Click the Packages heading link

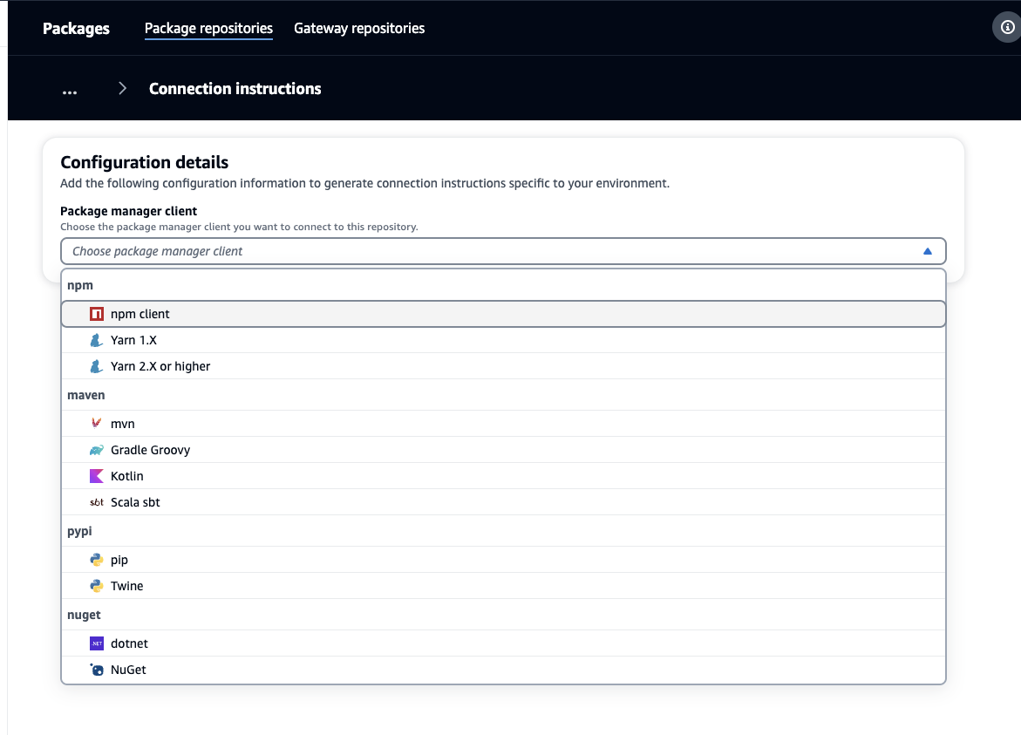tap(76, 29)
